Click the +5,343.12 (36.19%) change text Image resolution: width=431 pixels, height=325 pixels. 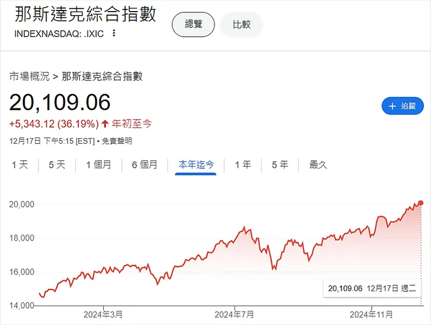54,123
